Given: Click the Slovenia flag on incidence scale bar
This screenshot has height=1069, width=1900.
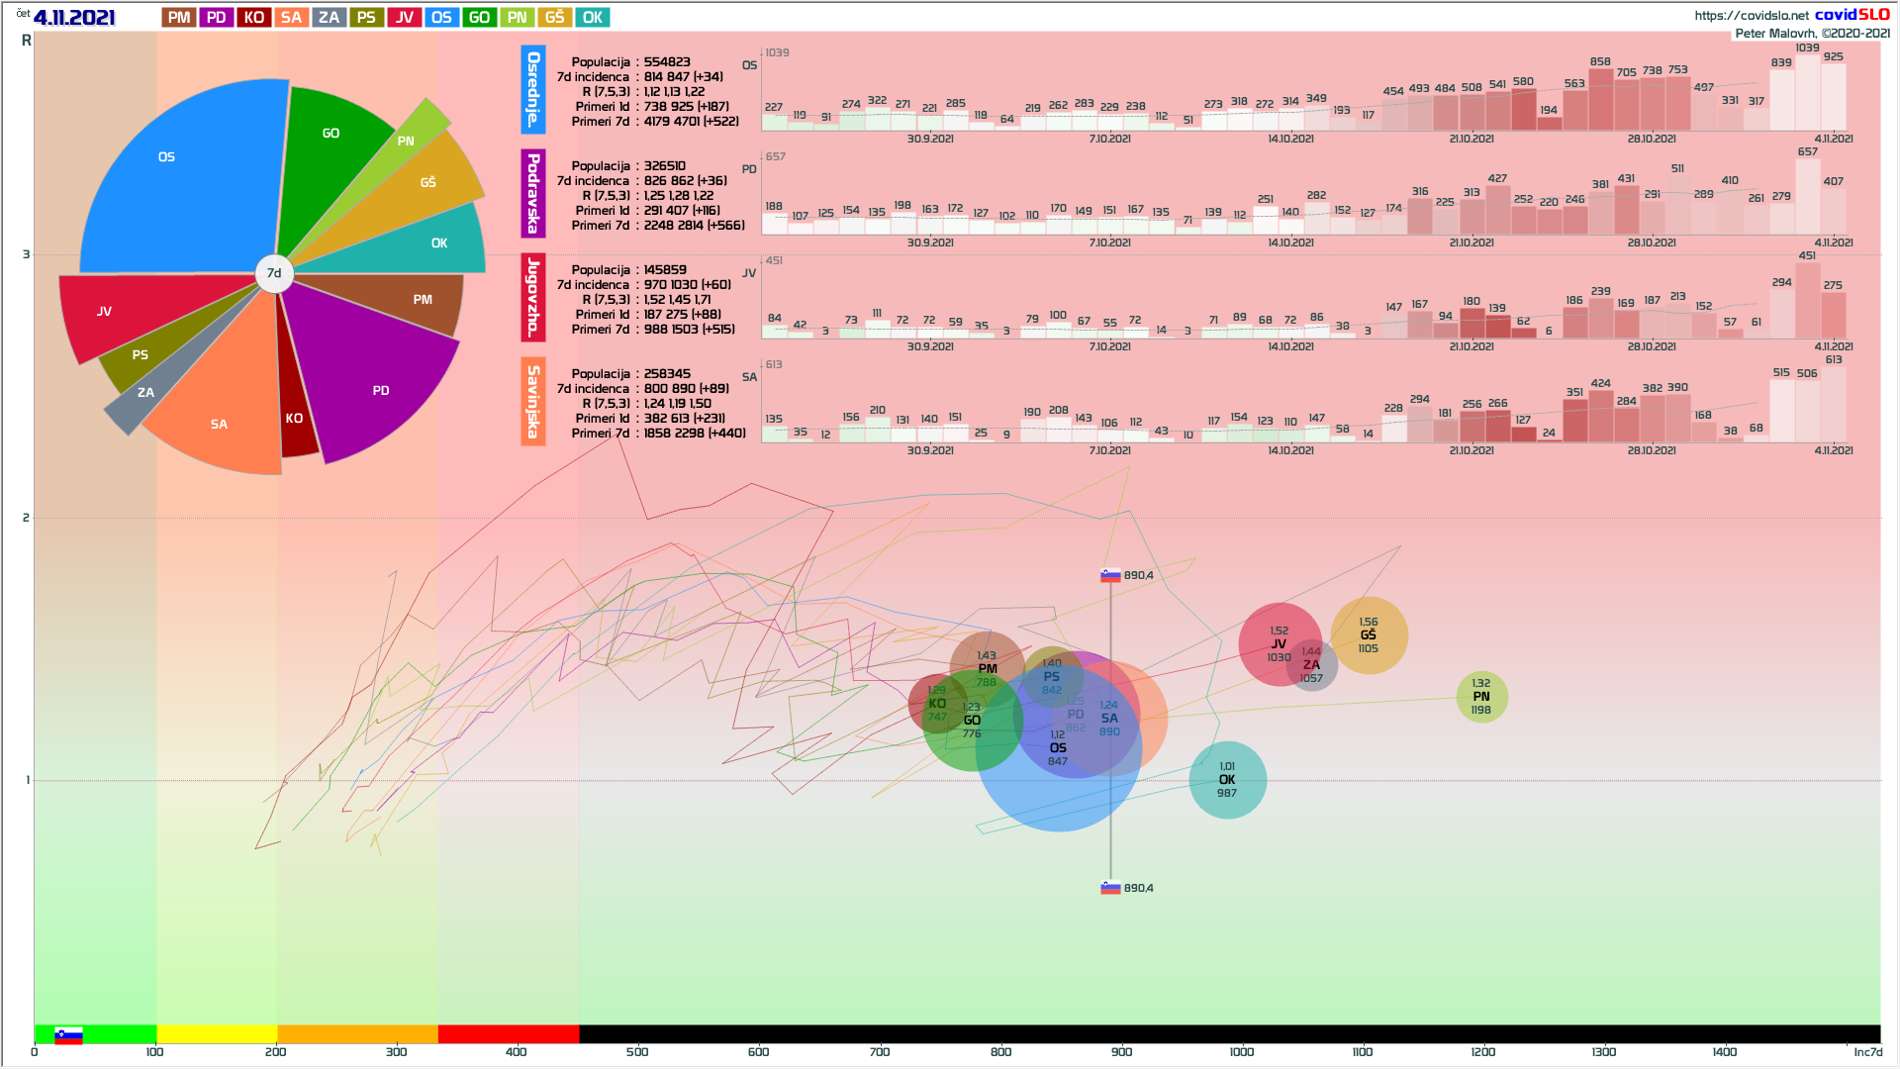Looking at the screenshot, I should click(x=68, y=1035).
